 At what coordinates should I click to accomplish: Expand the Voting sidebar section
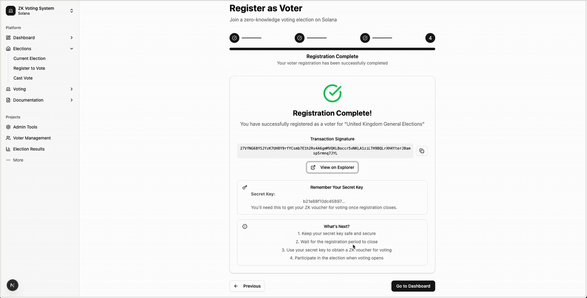tap(71, 89)
